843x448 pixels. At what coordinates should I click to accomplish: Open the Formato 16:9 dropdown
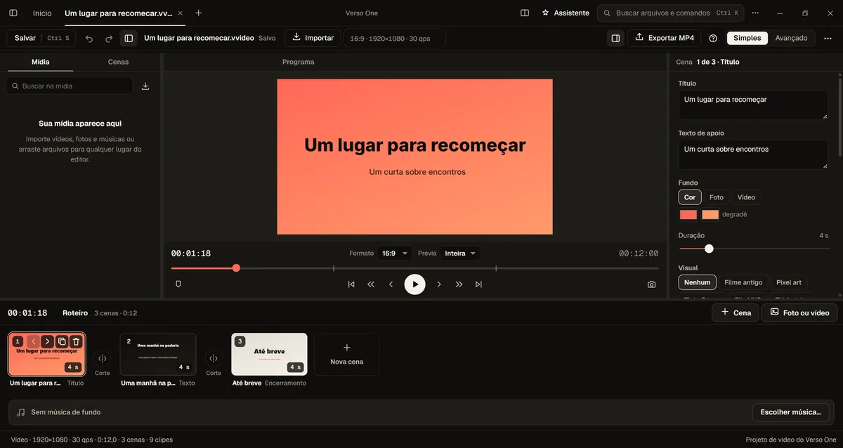tap(394, 253)
